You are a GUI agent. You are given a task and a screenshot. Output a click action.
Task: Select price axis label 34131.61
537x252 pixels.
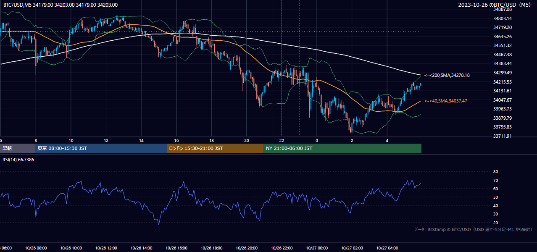point(503,91)
